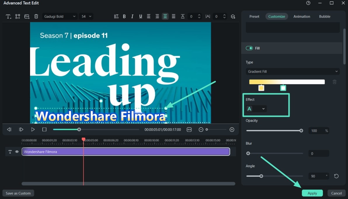Click the rotation handle above text box
Screen dimensions: 348x199
point(101,101)
